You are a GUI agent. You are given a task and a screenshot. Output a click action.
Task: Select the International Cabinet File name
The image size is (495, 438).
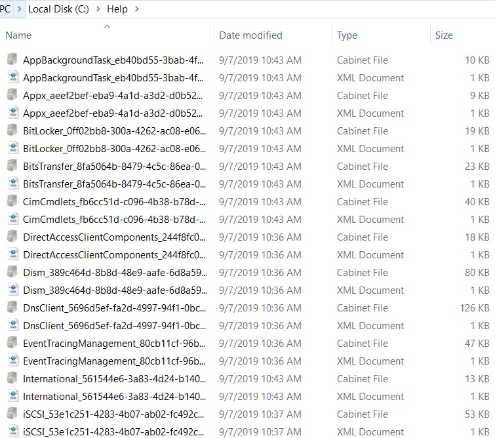(x=113, y=378)
